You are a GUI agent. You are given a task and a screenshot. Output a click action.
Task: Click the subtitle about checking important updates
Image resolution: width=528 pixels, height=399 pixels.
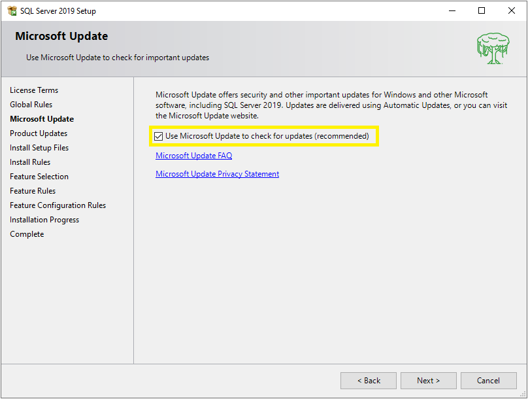coord(118,58)
